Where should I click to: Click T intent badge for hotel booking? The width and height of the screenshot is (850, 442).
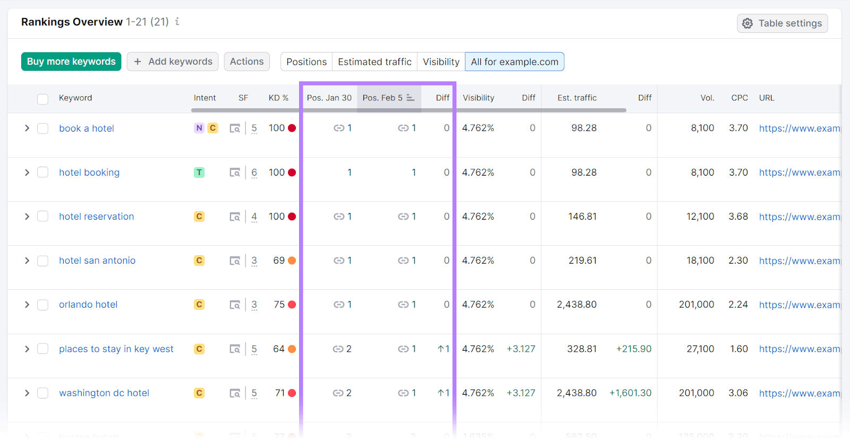(199, 172)
